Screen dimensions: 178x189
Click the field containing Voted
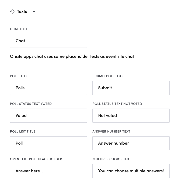(48, 116)
